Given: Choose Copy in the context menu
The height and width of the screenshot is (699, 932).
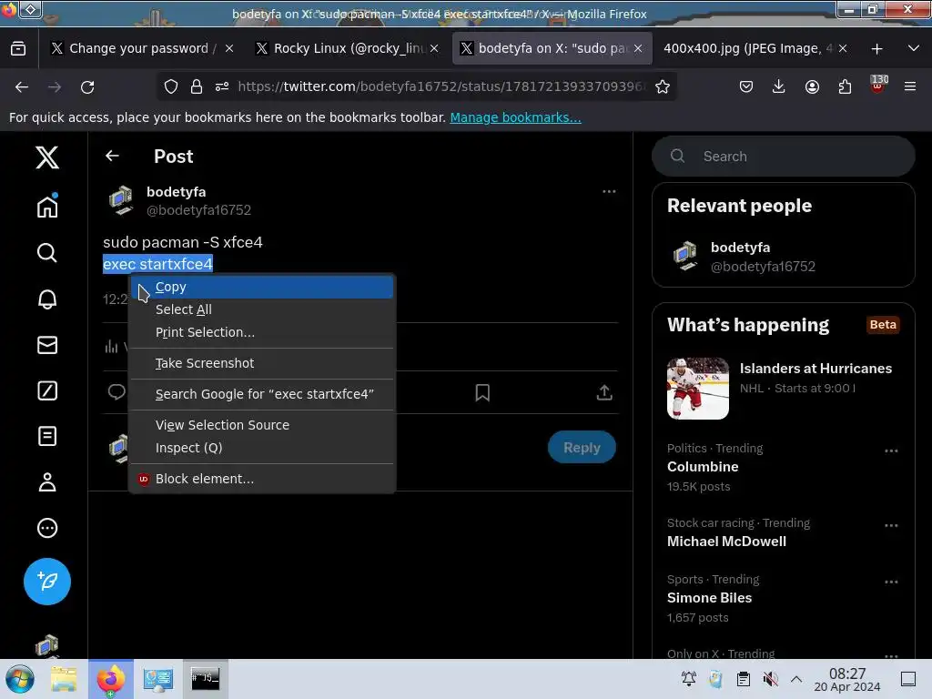Looking at the screenshot, I should click(261, 287).
